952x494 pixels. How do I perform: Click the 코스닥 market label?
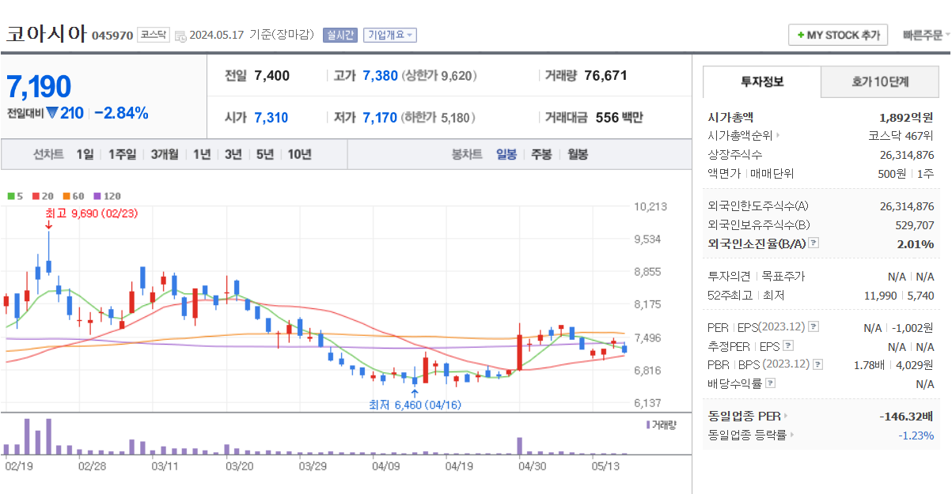153,35
